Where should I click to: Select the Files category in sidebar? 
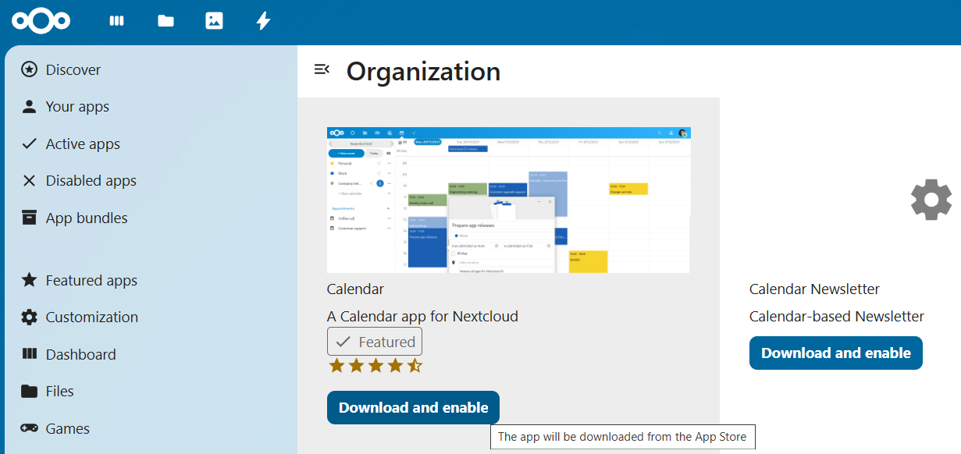[59, 392]
